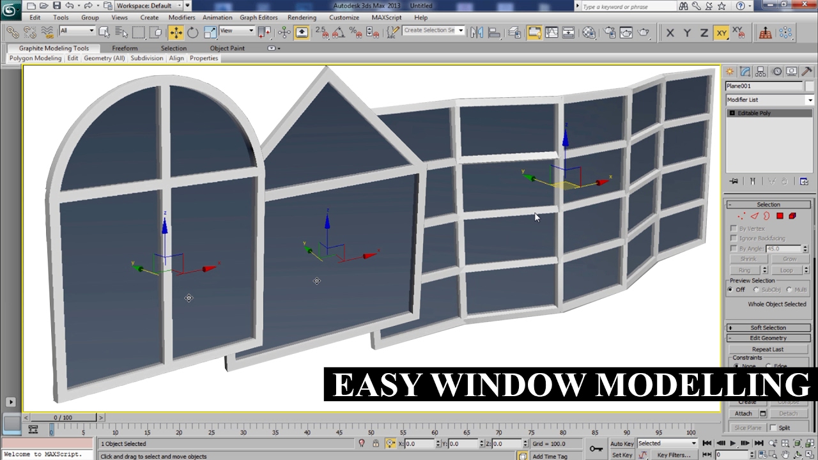
Task: Enable the By Vertex checkbox
Action: click(x=734, y=228)
